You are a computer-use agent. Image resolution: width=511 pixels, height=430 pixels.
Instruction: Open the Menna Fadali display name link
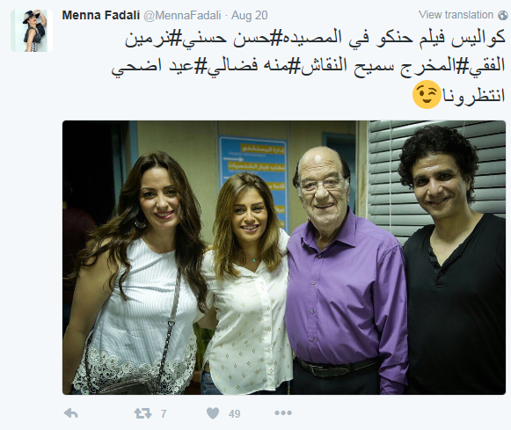click(x=100, y=15)
